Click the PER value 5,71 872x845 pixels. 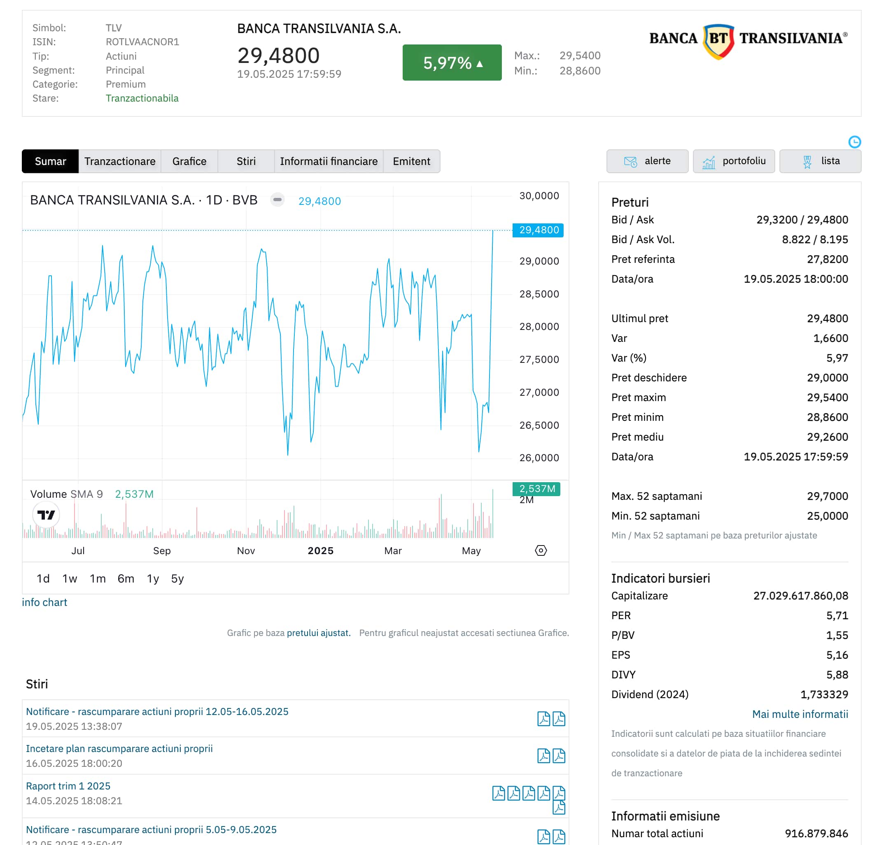point(837,615)
